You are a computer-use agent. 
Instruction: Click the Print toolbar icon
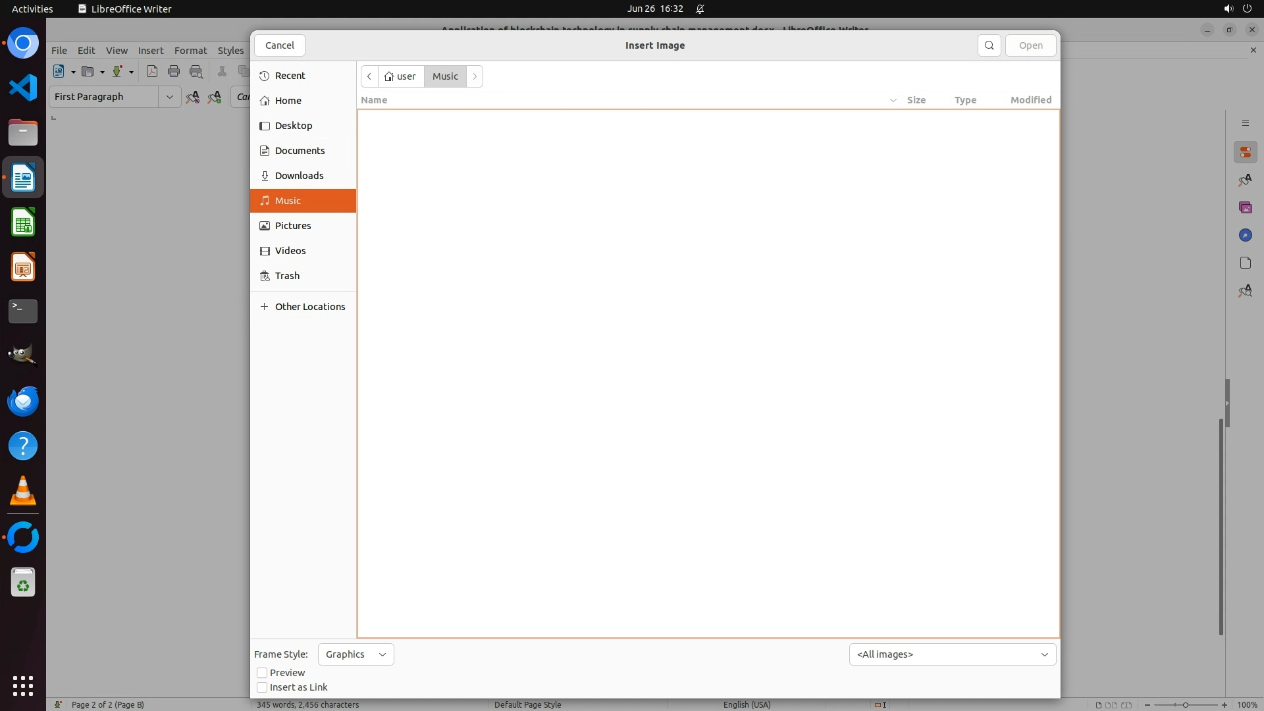(174, 72)
